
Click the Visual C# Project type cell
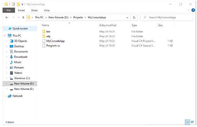143,41
